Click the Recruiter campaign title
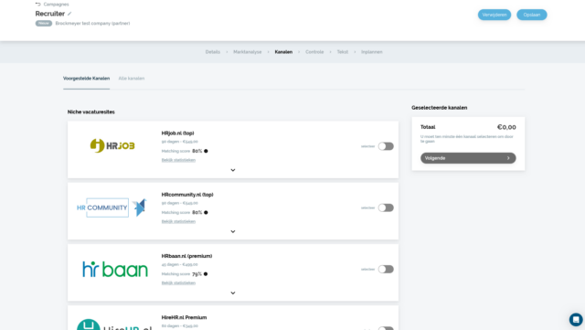 [x=50, y=14]
